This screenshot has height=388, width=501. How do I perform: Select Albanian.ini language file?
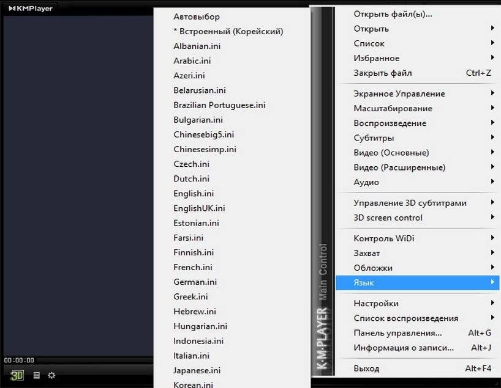coord(232,46)
